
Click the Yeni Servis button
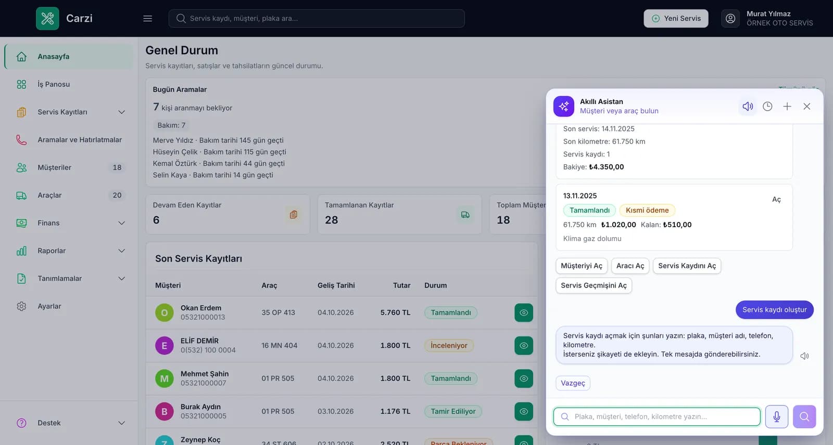tap(676, 18)
